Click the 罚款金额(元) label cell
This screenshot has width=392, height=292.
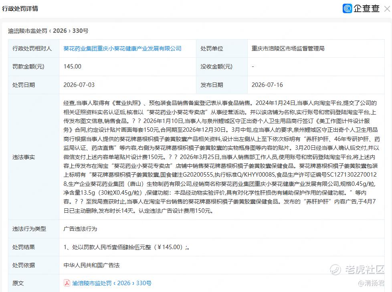pyautogui.click(x=34, y=67)
